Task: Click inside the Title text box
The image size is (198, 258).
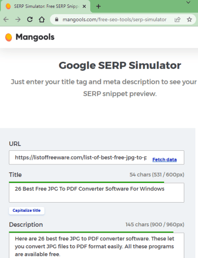Action: tap(96, 193)
